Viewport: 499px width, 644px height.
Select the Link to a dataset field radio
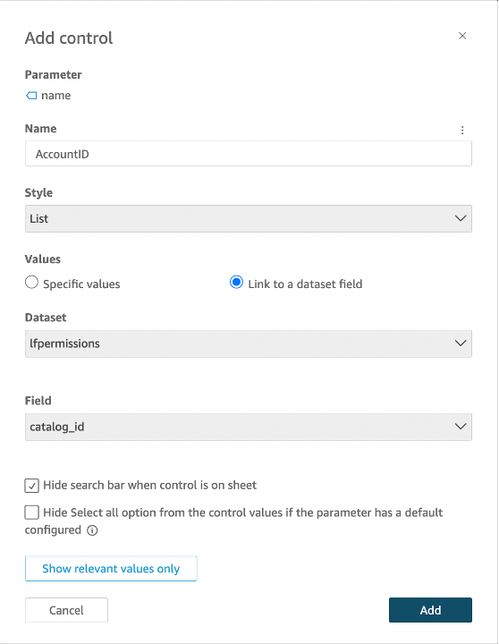[236, 283]
